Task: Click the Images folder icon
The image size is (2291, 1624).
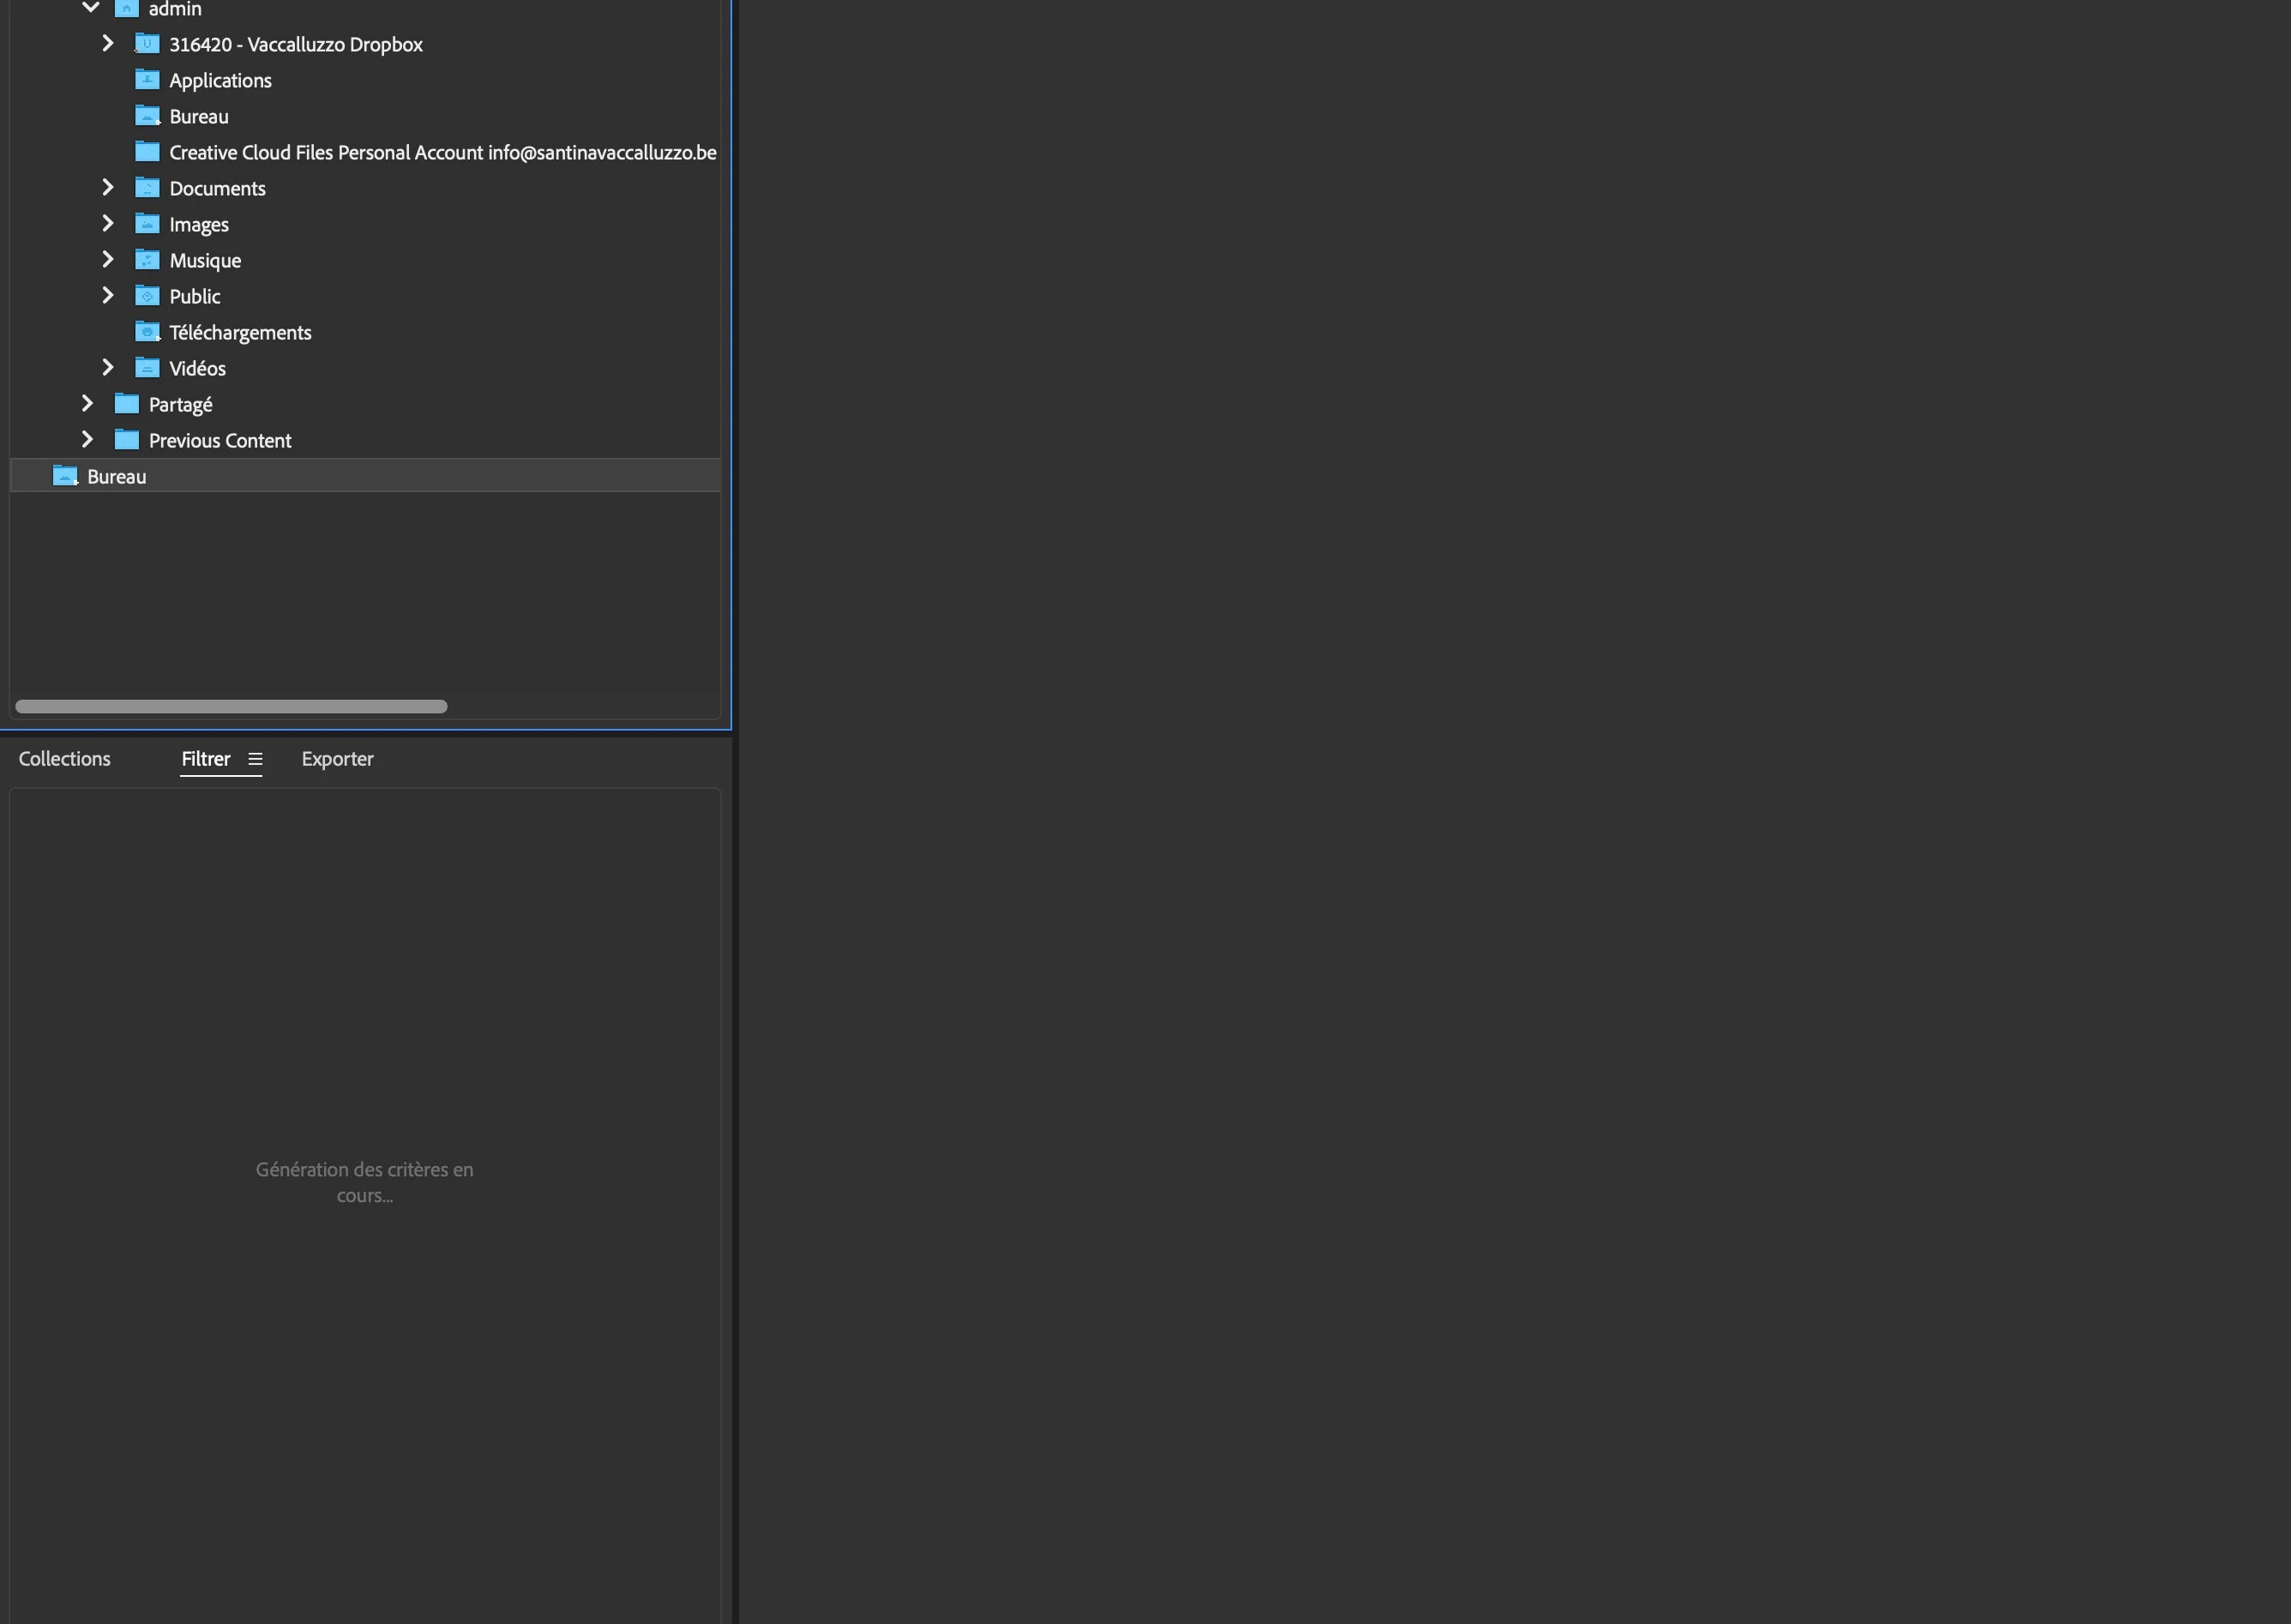Action: (x=147, y=224)
